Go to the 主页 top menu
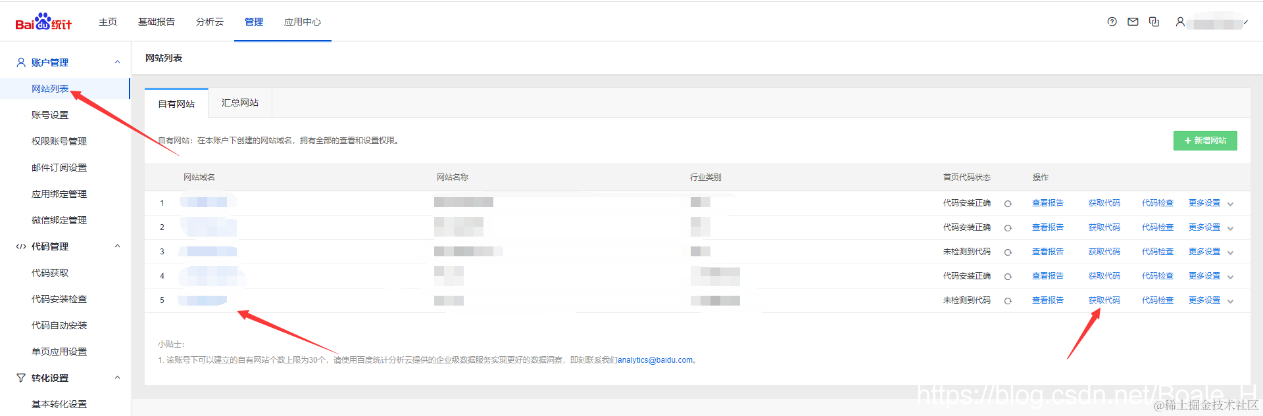This screenshot has width=1263, height=416. pos(108,22)
